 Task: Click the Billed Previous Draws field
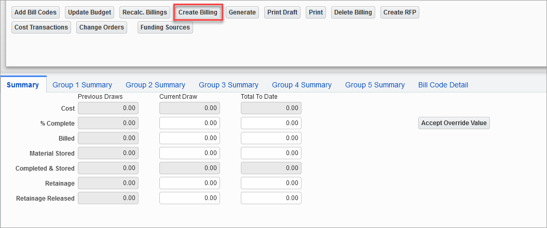[108, 138]
